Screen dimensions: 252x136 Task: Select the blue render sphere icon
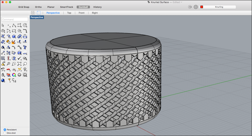pyautogui.click(x=3, y=80)
